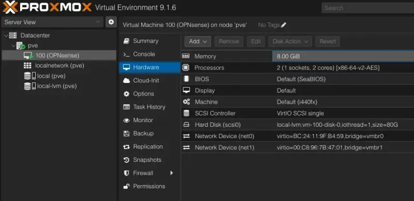Open the Backup tab
Image resolution: width=414 pixels, height=201 pixels.
(150, 133)
